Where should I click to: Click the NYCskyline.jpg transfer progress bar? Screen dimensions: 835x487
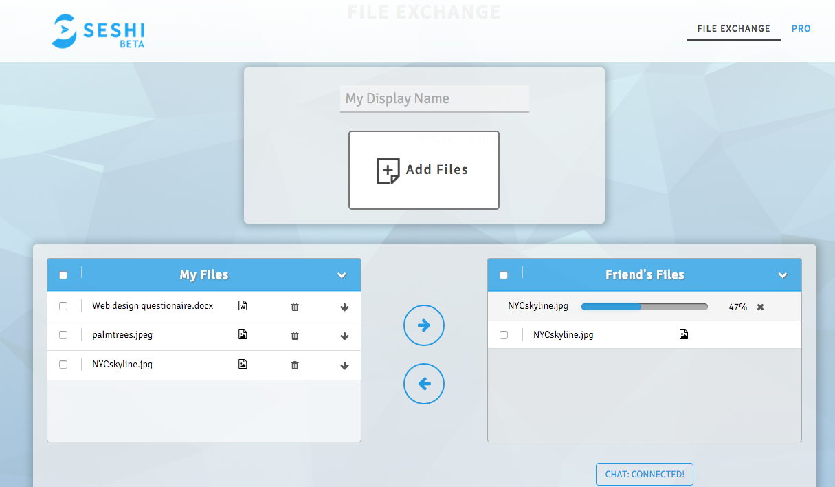pos(644,307)
